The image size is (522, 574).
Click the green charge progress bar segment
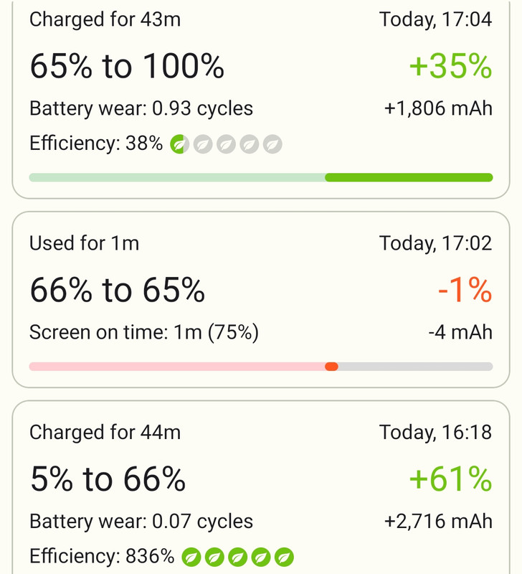pyautogui.click(x=409, y=177)
